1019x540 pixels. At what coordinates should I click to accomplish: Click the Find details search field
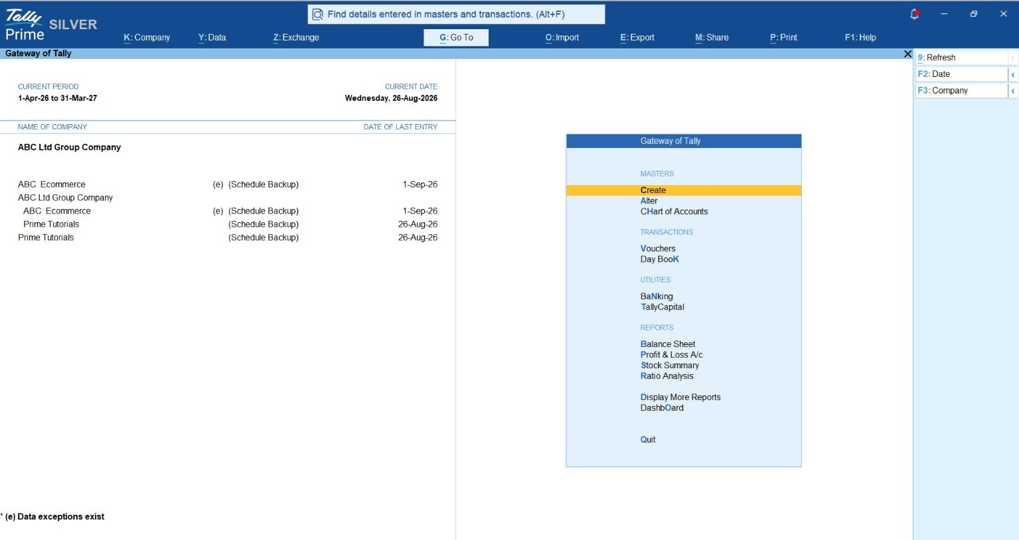456,15
